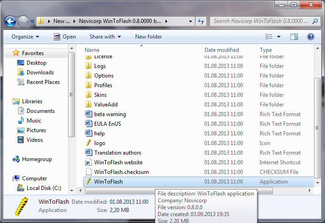325x223 pixels.
Task: Expand arrow before New… breadcrumb
Action: 49,21
